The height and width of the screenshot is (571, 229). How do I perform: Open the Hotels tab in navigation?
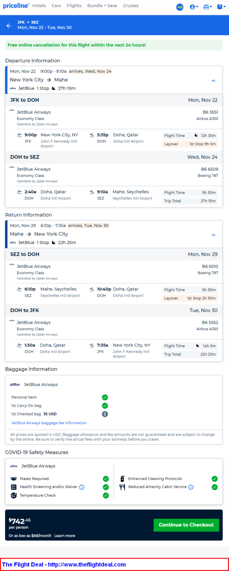click(x=39, y=6)
